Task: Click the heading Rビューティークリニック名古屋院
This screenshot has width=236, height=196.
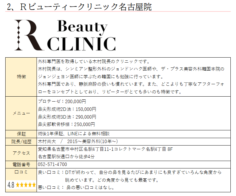Action: point(85,7)
